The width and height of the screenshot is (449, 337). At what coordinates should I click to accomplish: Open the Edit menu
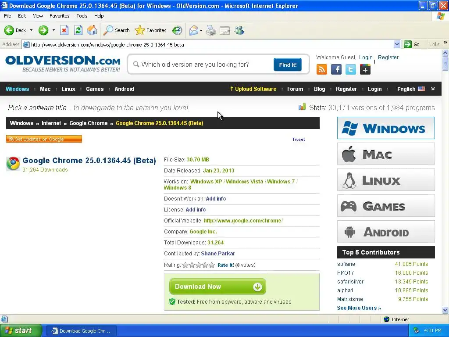click(22, 16)
